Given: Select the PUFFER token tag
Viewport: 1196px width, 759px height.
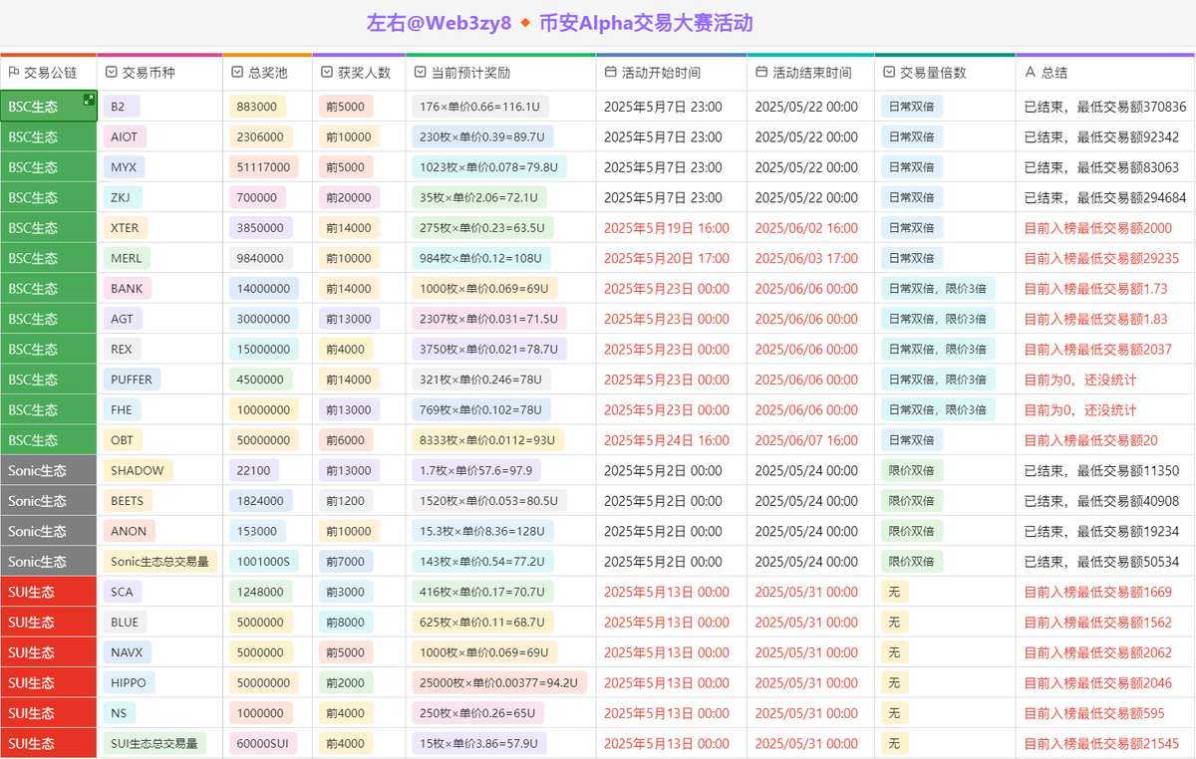Looking at the screenshot, I should point(132,379).
